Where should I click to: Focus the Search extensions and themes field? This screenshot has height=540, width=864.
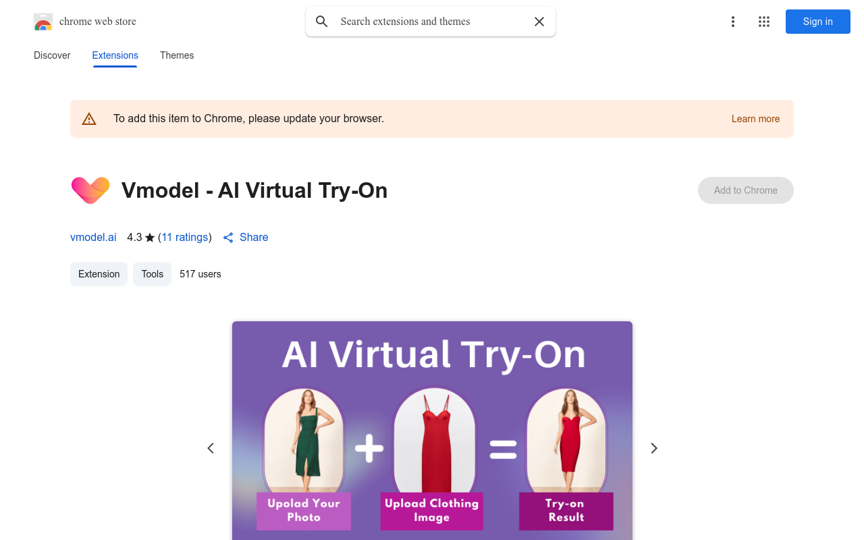point(432,22)
